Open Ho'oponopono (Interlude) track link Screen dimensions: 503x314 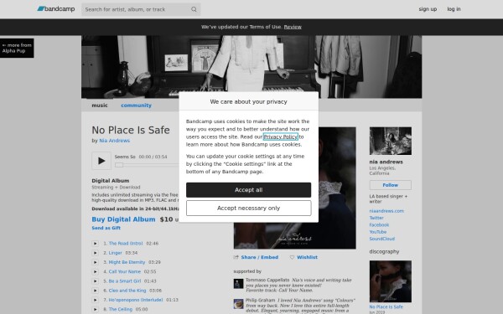[136, 300]
